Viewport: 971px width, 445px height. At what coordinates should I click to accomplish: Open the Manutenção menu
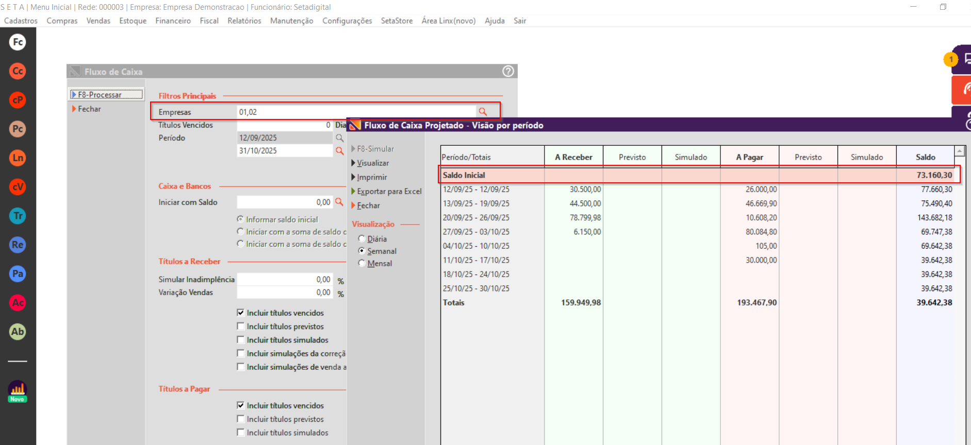(291, 21)
